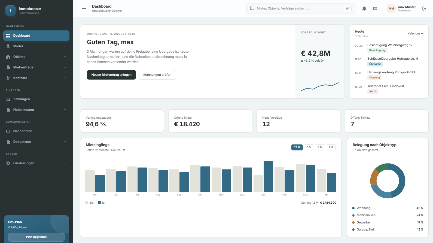Click the Mahnungen prüfen button
This screenshot has width=433, height=243.
coord(157,75)
